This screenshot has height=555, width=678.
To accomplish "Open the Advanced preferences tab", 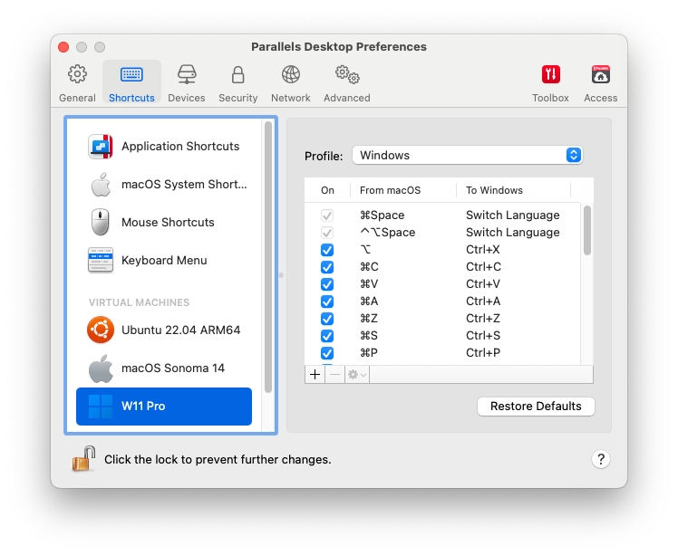I will (x=346, y=81).
